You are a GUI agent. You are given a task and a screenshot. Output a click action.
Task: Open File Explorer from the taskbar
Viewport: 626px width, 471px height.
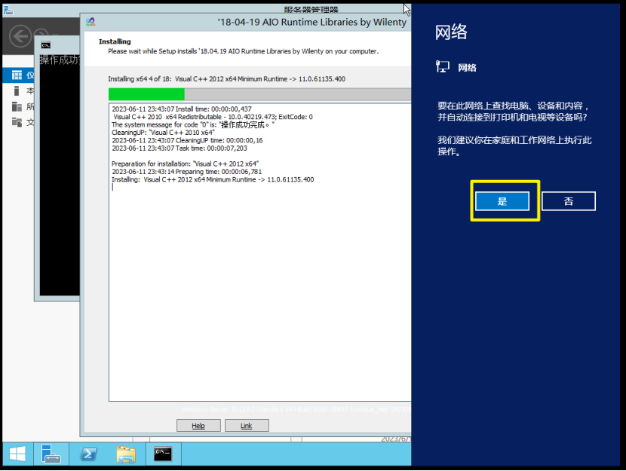pos(126,454)
